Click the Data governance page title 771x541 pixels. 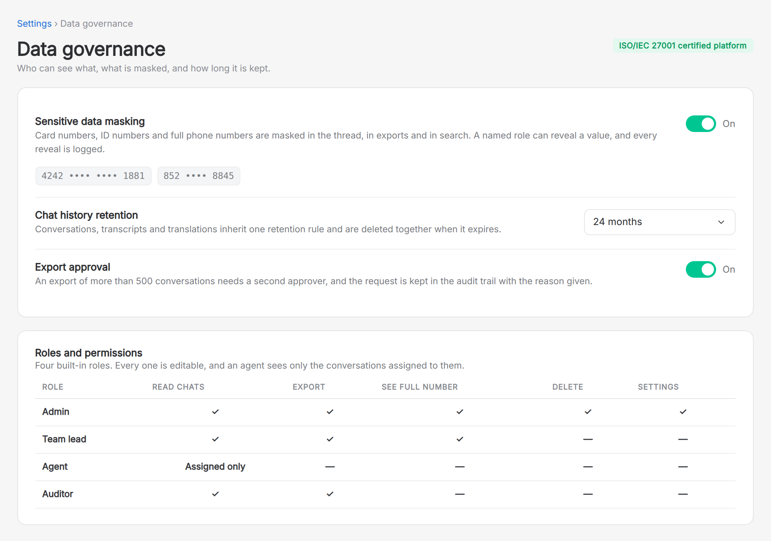click(91, 49)
